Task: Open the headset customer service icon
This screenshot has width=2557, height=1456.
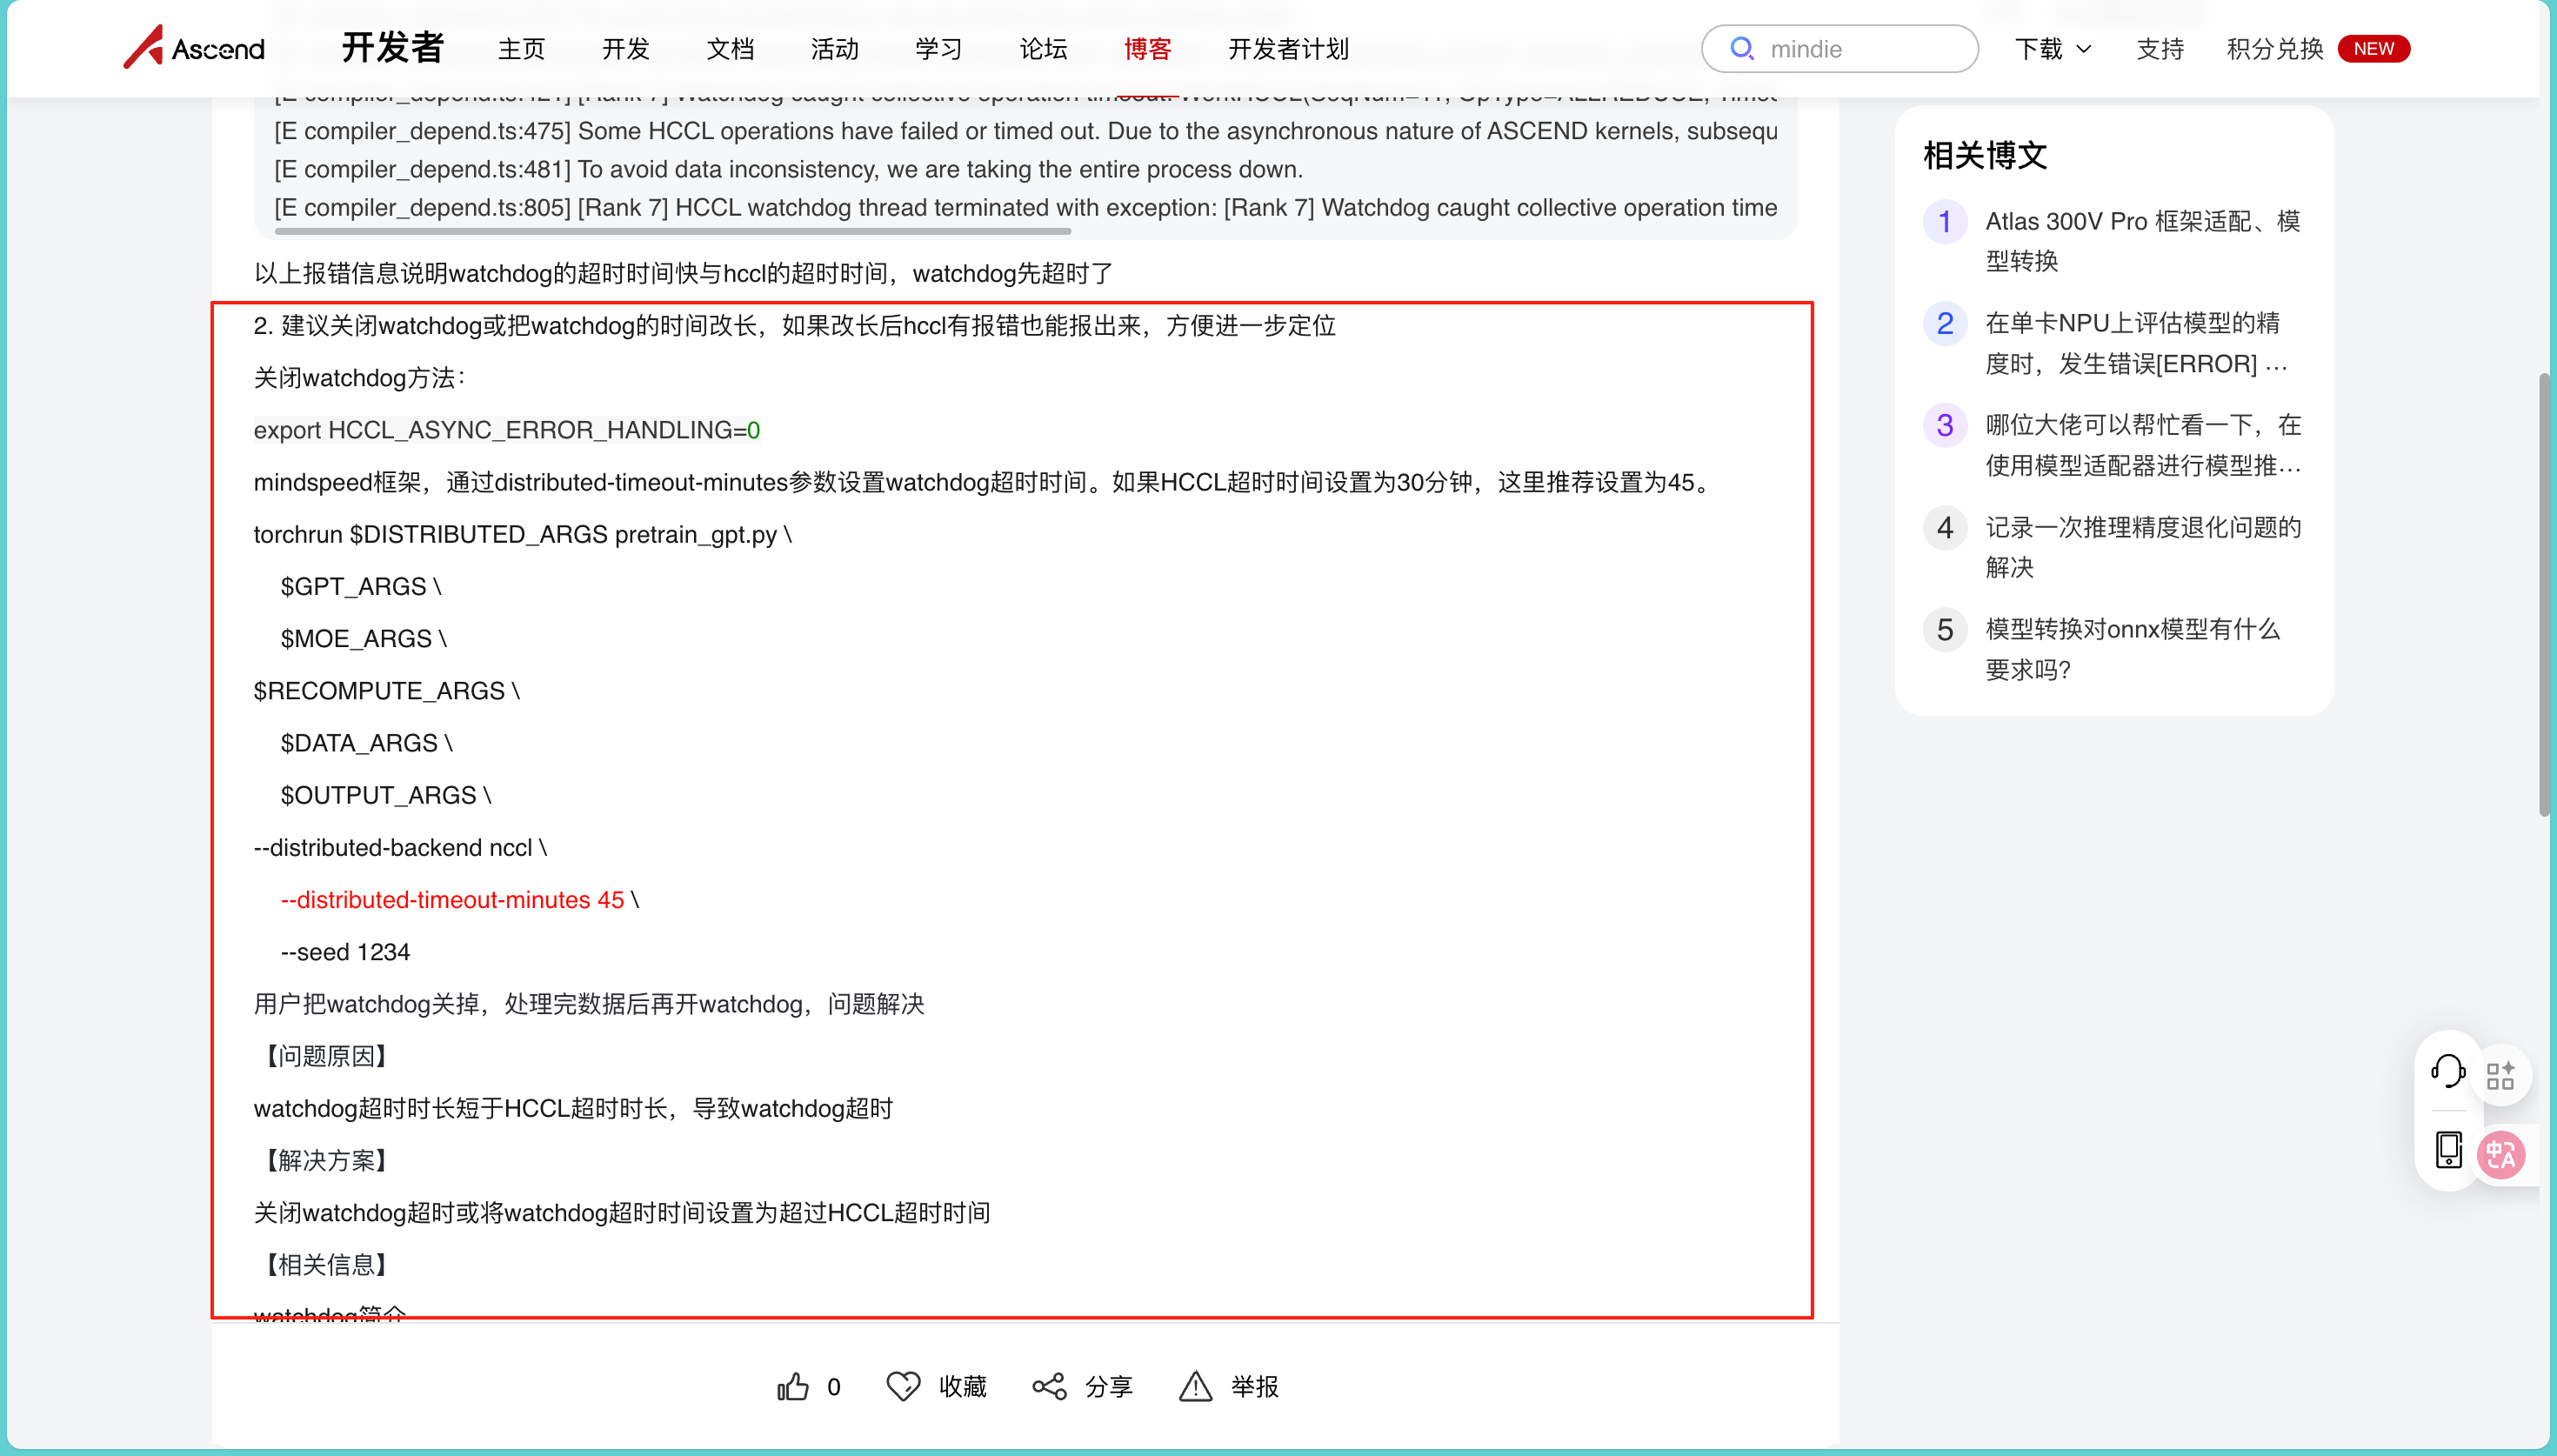Action: [2447, 1071]
